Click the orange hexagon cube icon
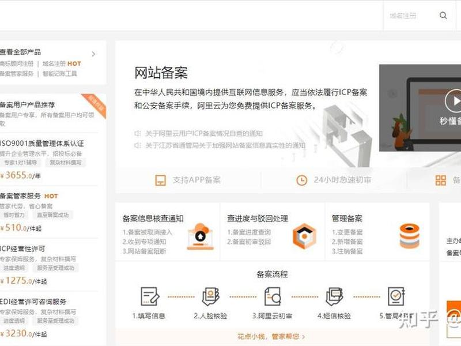The image size is (461, 346). point(305,236)
